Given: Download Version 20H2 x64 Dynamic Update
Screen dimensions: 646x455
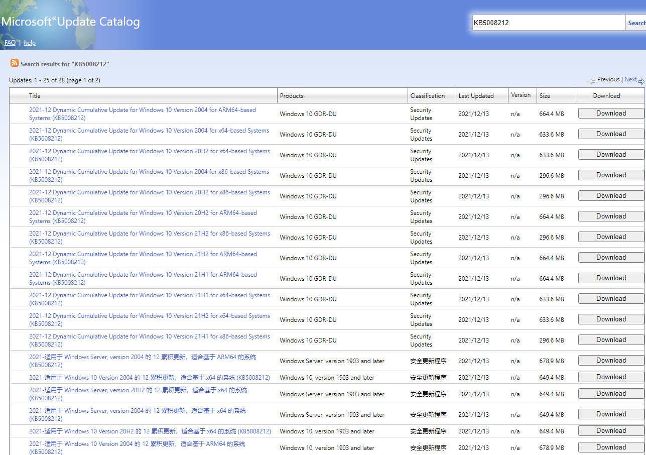Looking at the screenshot, I should click(x=611, y=155).
